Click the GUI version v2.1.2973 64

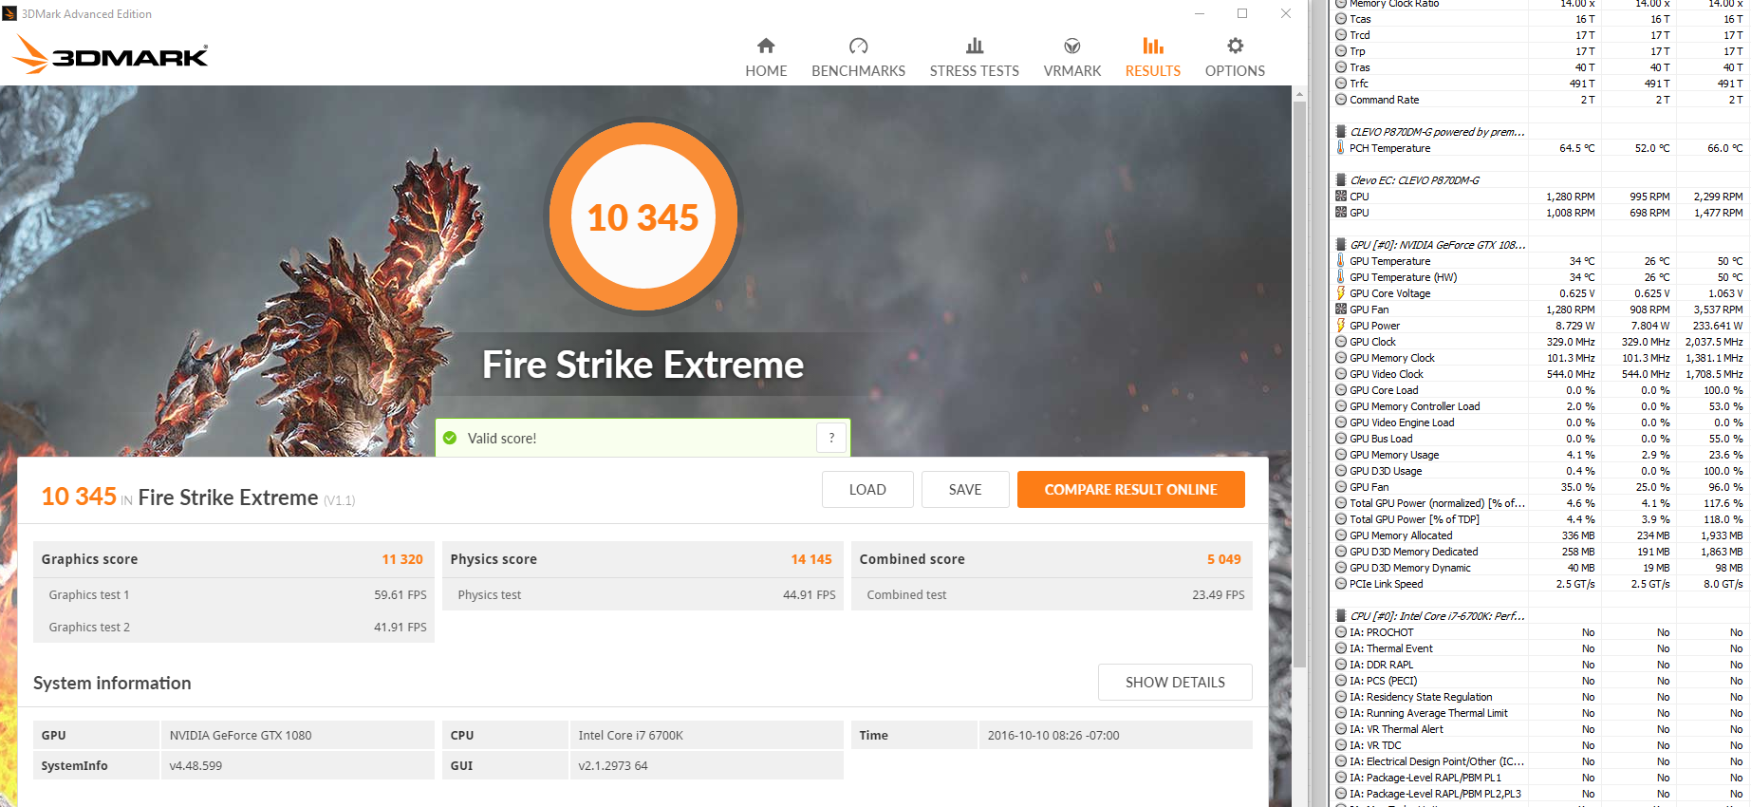[613, 765]
